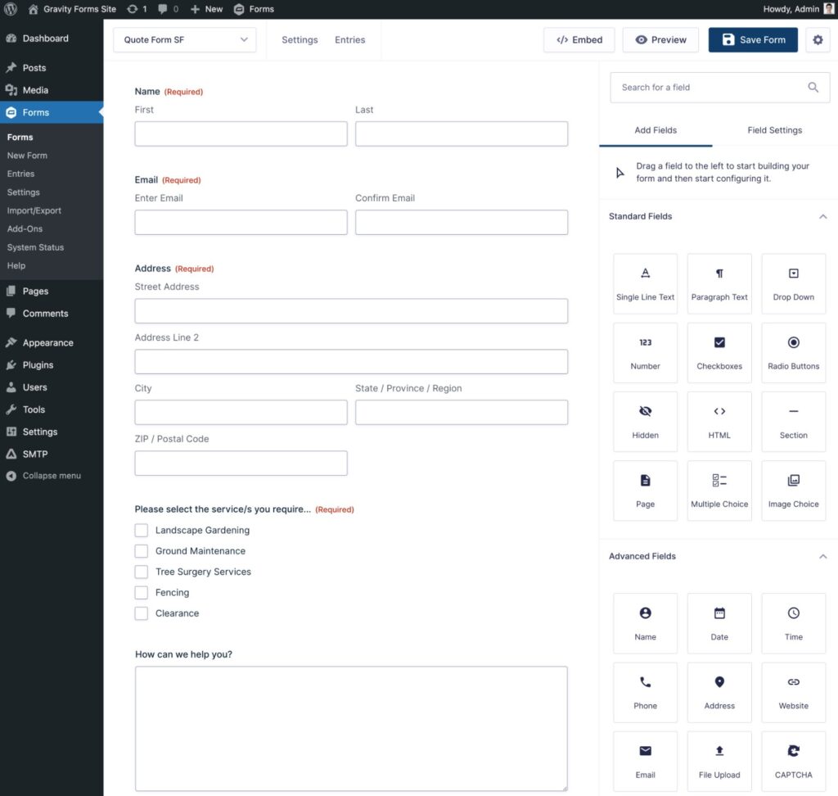Screen dimensions: 838x796
Task: Add a Phone field
Action: click(645, 693)
